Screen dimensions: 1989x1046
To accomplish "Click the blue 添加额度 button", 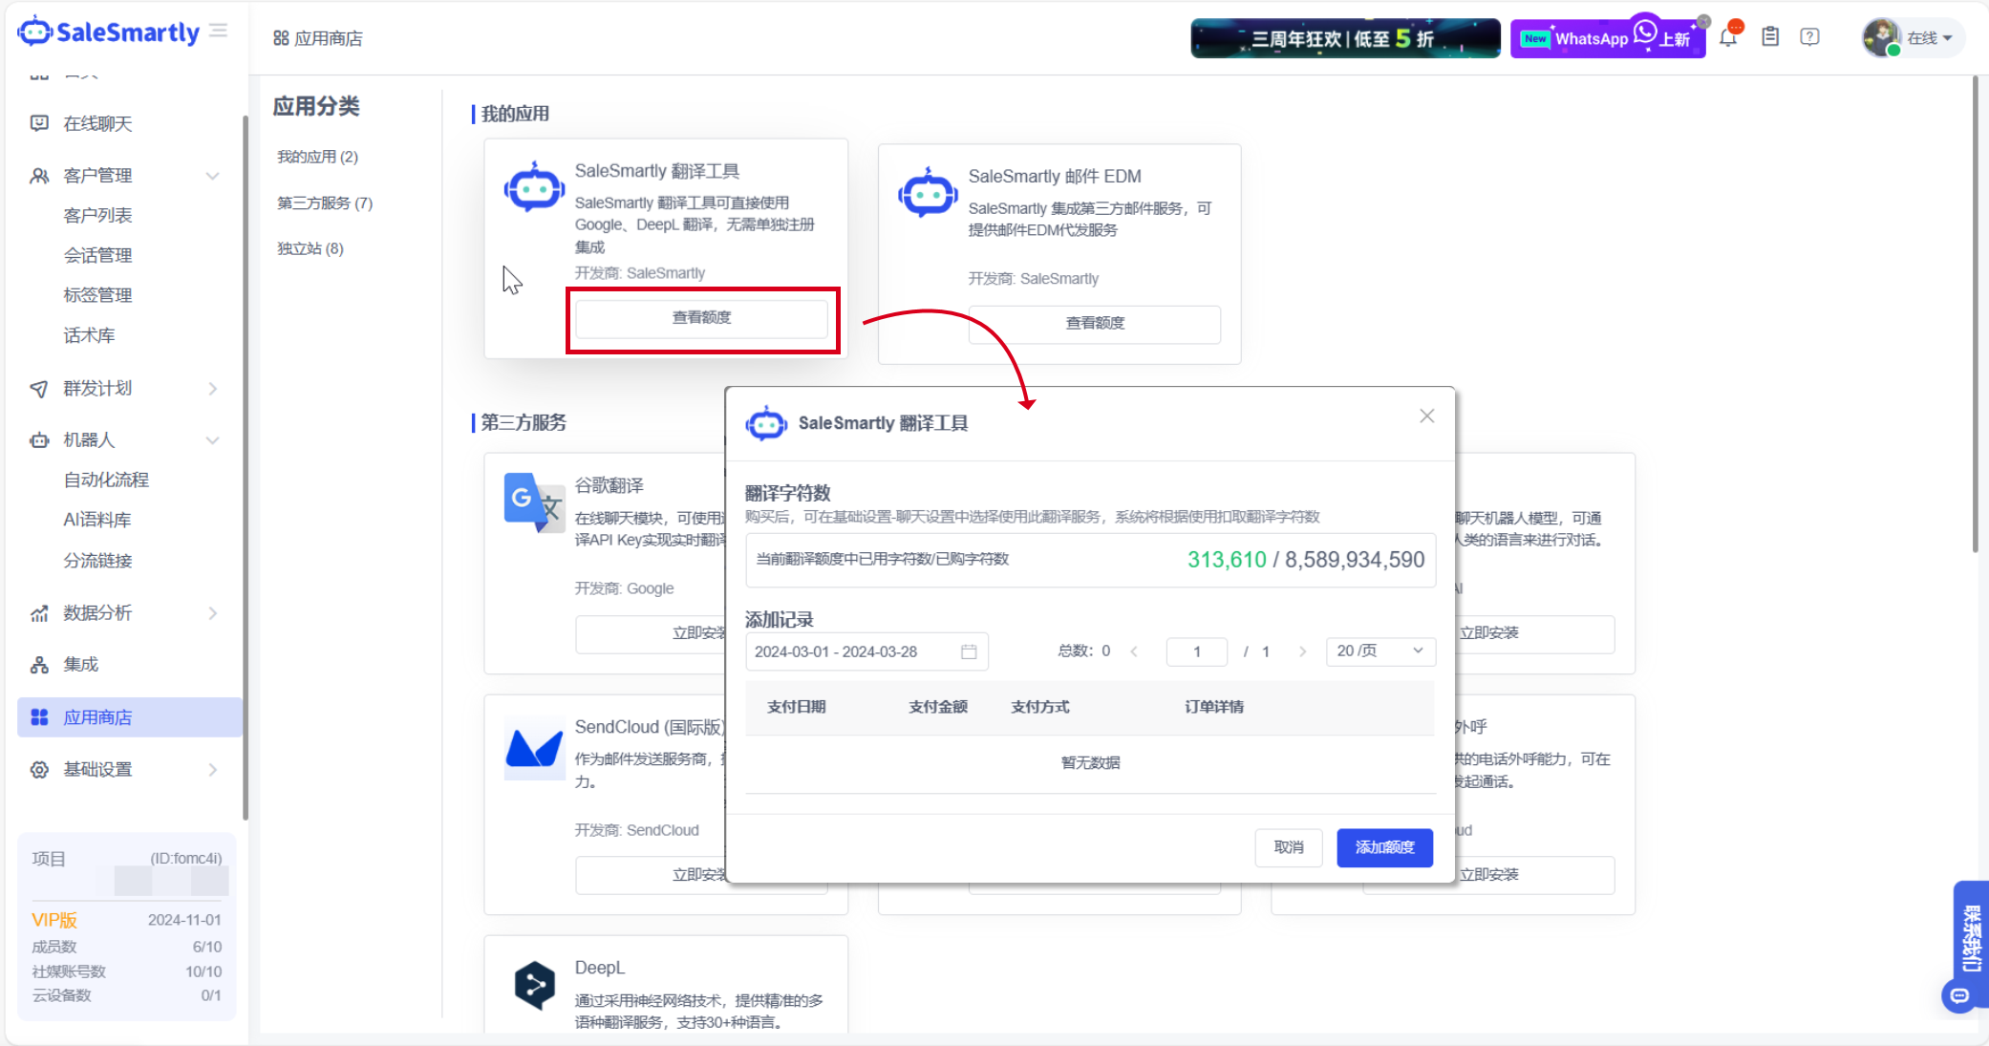I will pos(1383,848).
